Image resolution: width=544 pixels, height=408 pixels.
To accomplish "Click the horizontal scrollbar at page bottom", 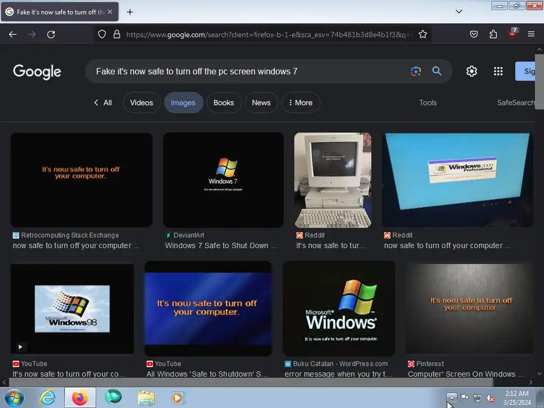I will [251, 382].
